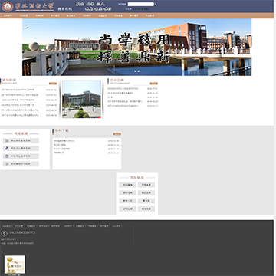Open the second news item dated 2020-07-01

20,95
